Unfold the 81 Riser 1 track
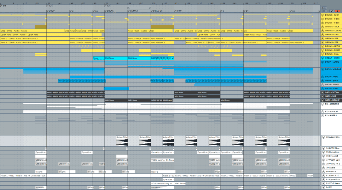 (x=323, y=176)
